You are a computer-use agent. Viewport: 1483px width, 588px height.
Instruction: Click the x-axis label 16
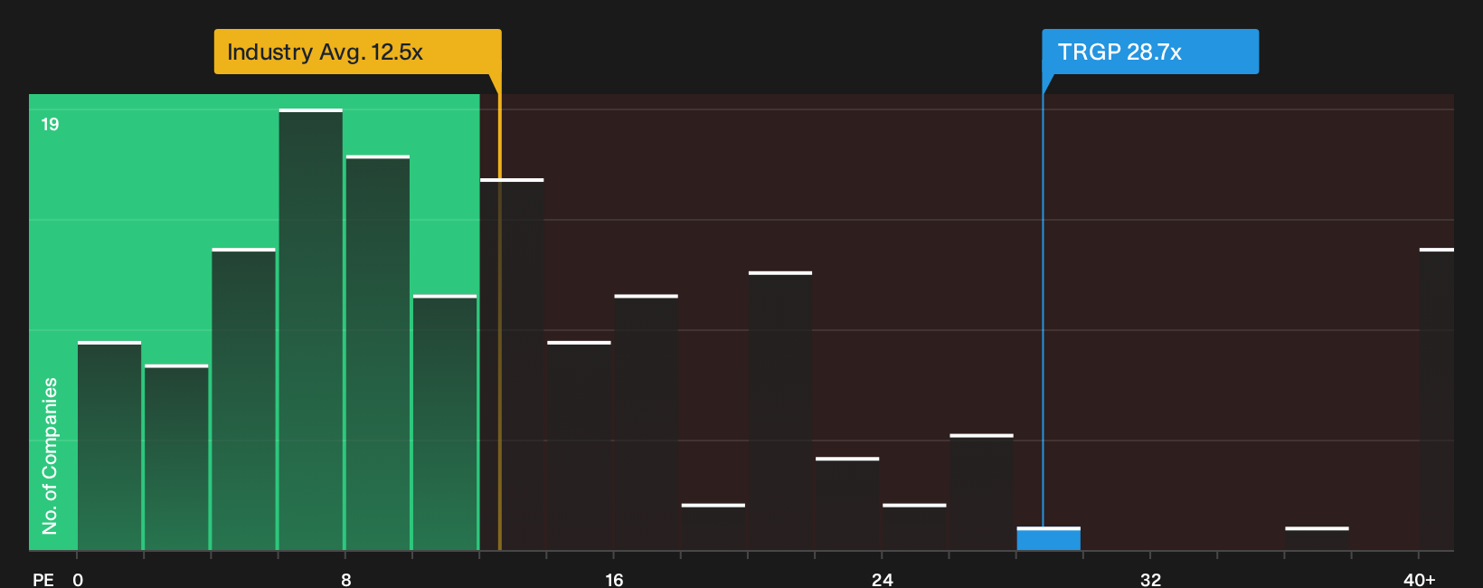click(614, 579)
